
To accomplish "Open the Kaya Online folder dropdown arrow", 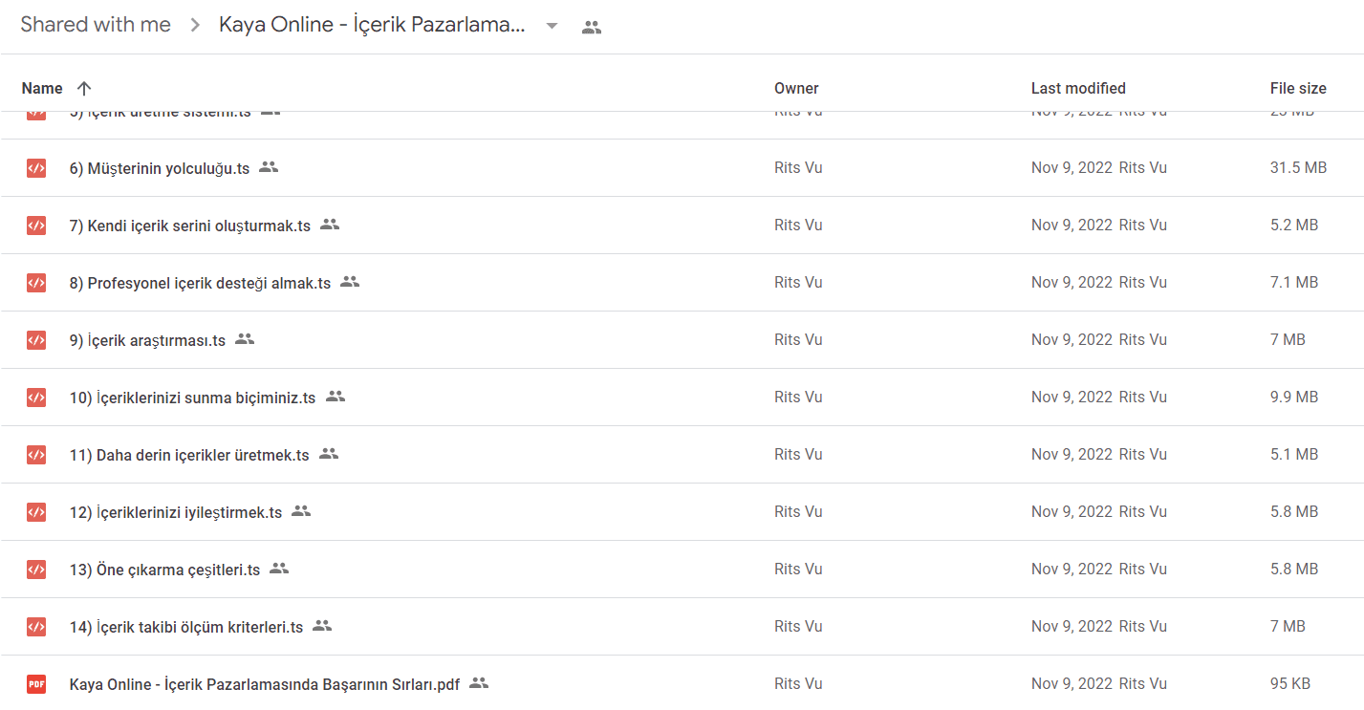I will tap(552, 26).
